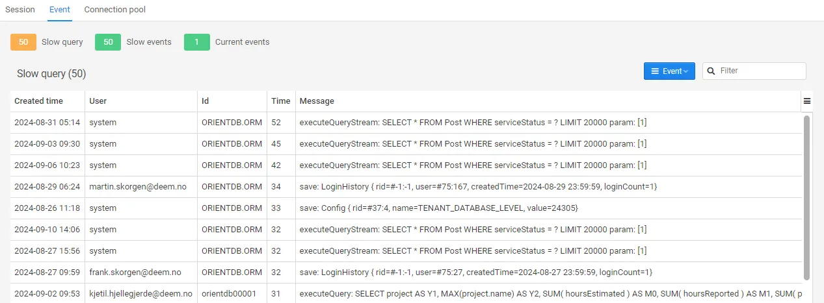Type in the Filter input field
824x303 pixels.
tap(760, 71)
